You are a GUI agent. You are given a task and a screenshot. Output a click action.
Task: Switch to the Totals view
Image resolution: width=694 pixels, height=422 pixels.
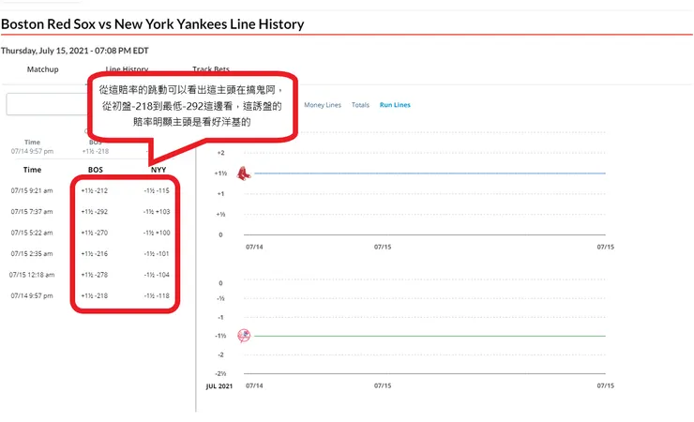pyautogui.click(x=360, y=105)
